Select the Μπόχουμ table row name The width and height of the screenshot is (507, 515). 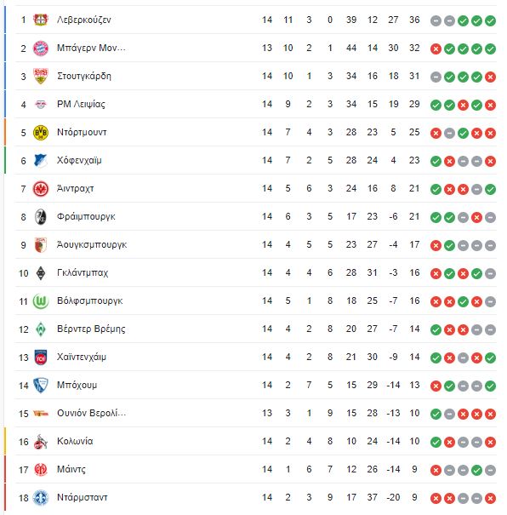(x=77, y=386)
